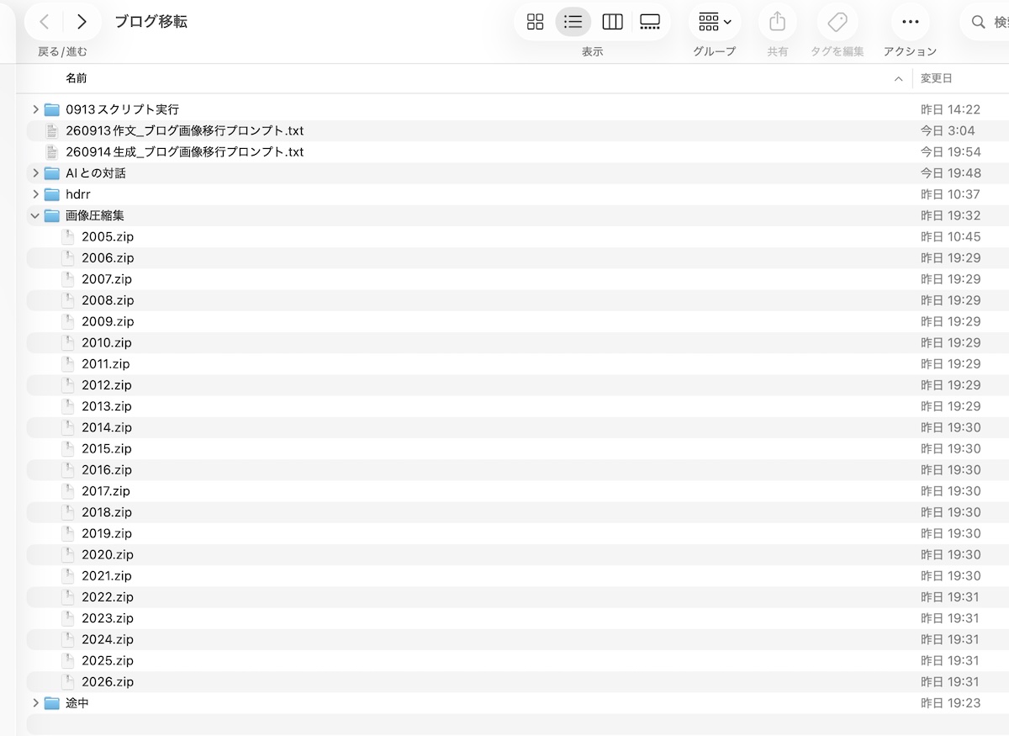Click the folder name 画像圧縮集
This screenshot has height=736, width=1009.
[95, 215]
